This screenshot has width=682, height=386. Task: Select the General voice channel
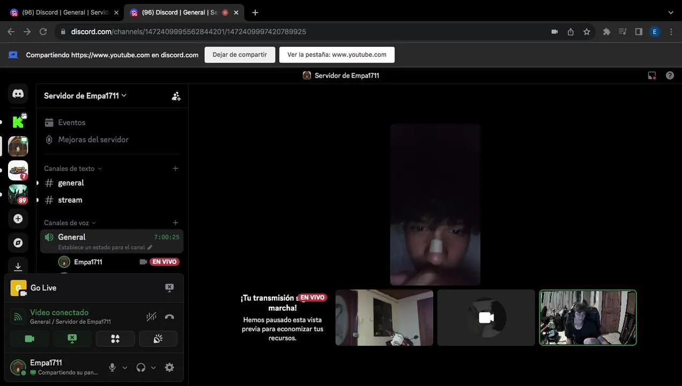(x=112, y=241)
